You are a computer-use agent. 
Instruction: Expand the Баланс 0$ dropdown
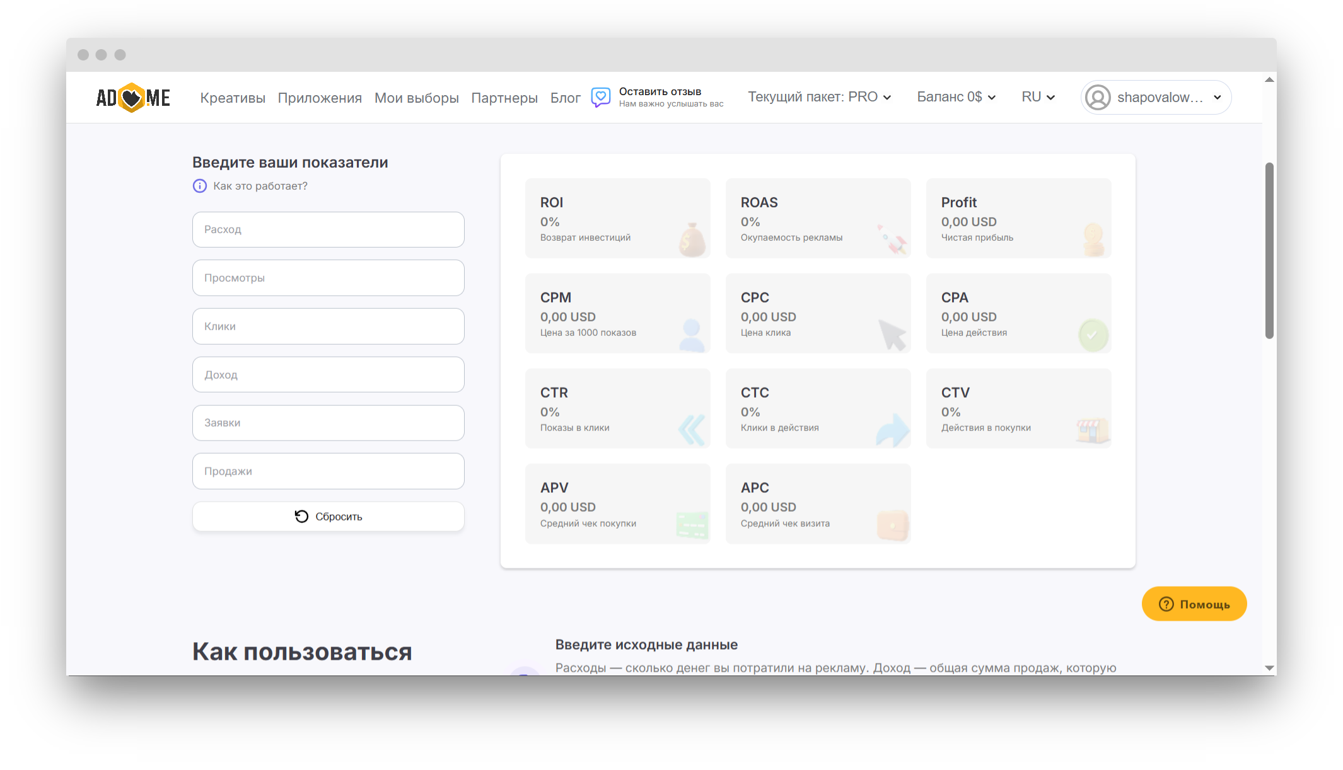click(956, 97)
